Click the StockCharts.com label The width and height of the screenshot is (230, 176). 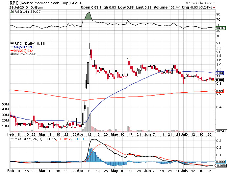200,3
